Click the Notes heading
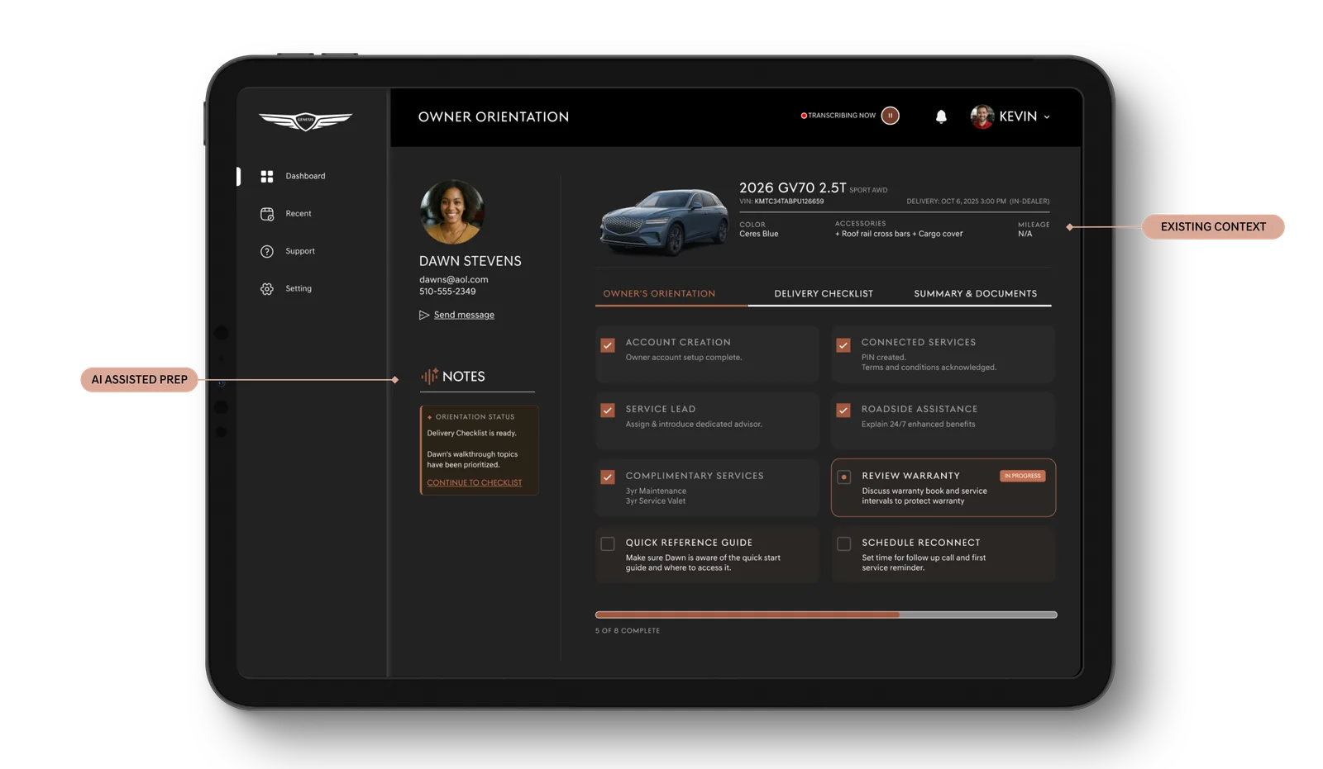Image resolution: width=1323 pixels, height=769 pixels. [x=464, y=377]
